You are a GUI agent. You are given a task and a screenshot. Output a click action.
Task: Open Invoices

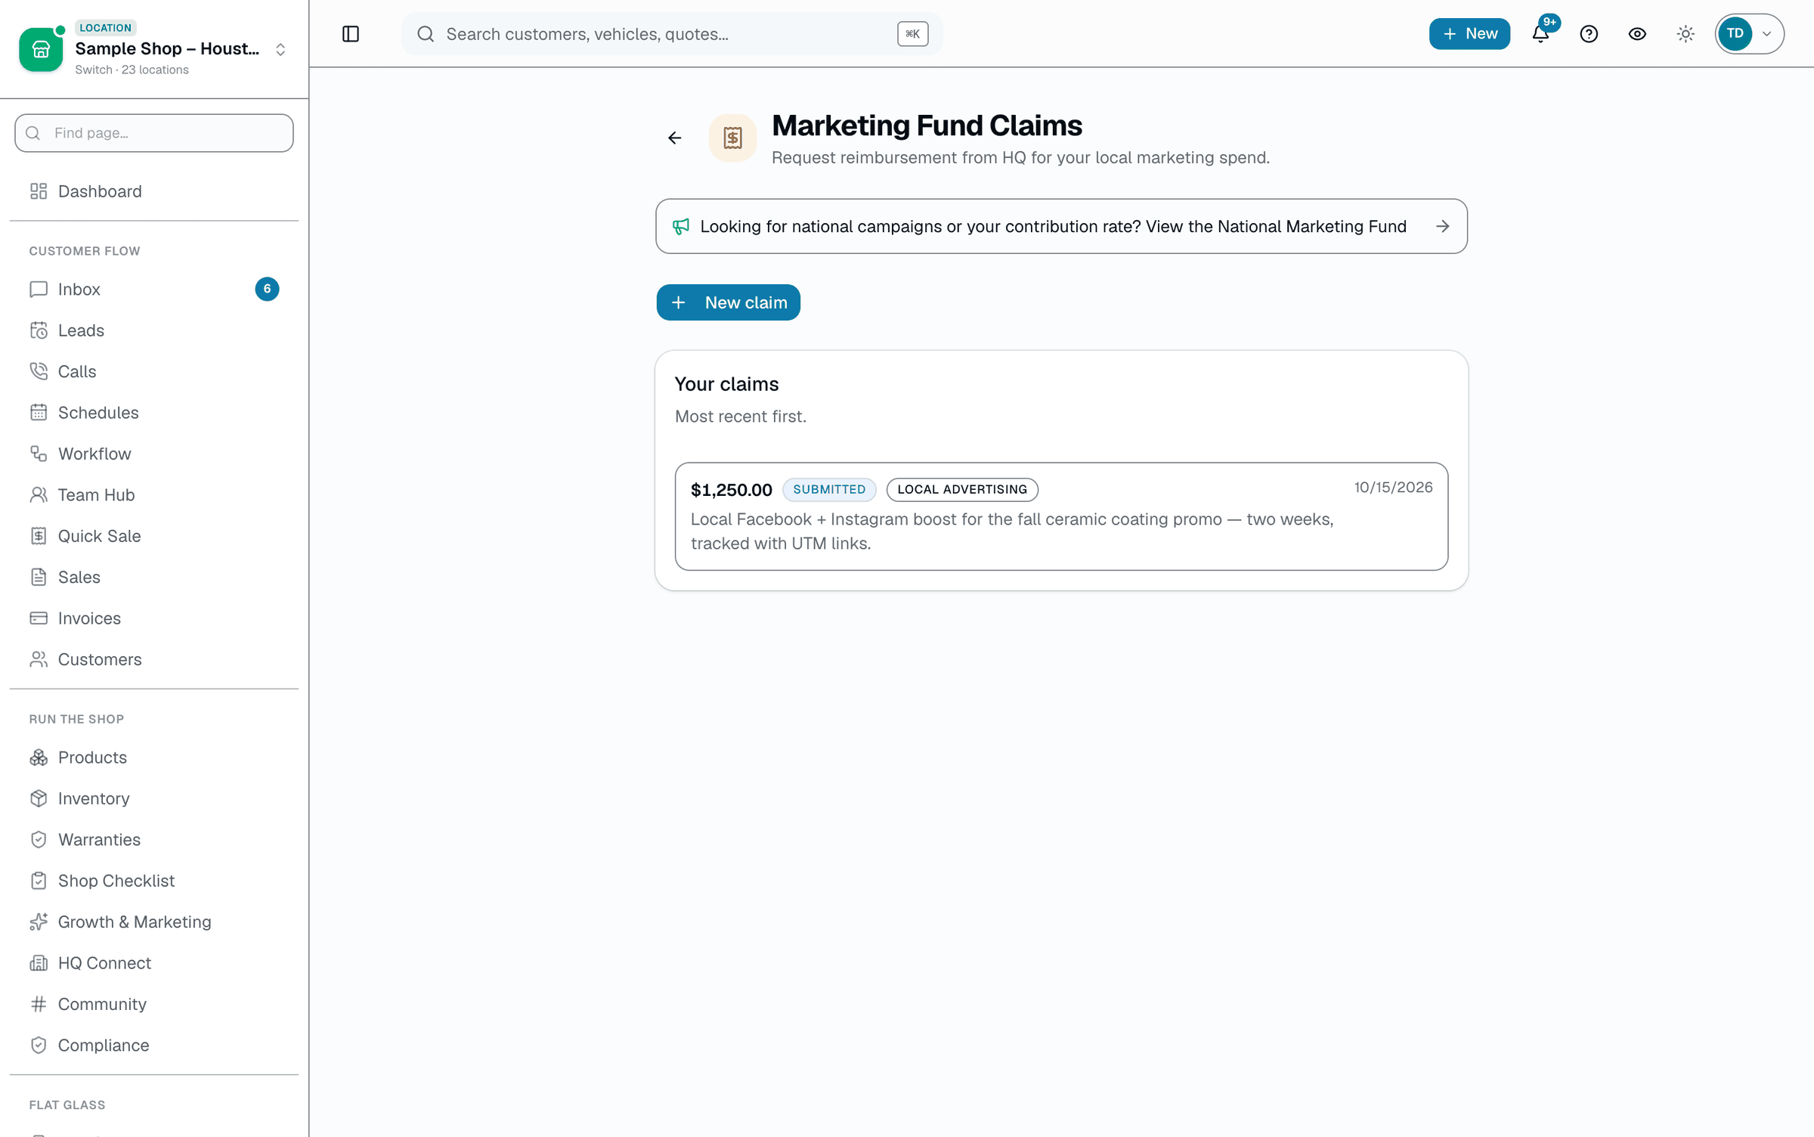pos(154,618)
